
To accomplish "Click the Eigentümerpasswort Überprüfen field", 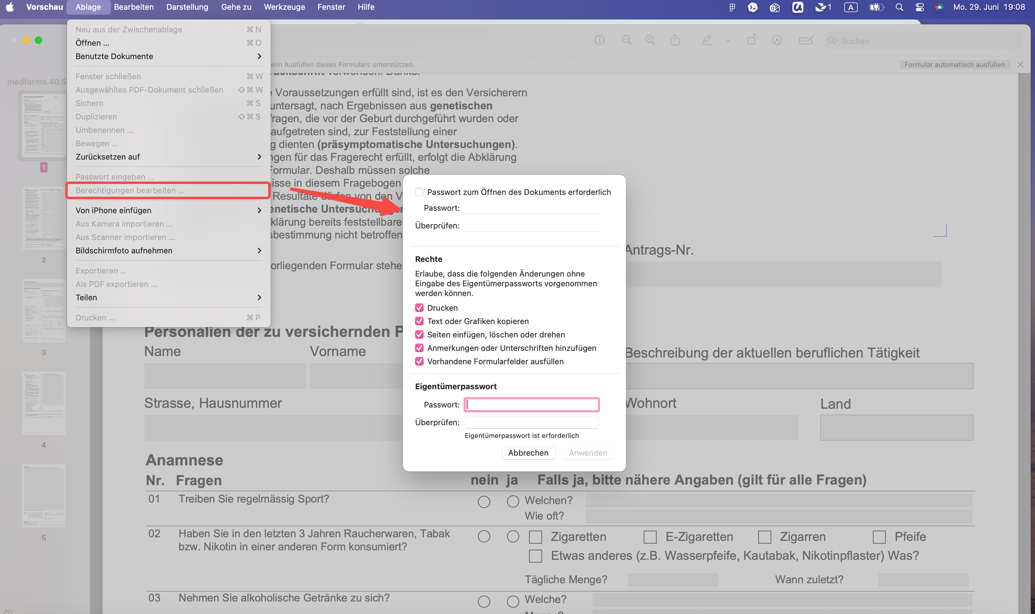I will click(532, 422).
